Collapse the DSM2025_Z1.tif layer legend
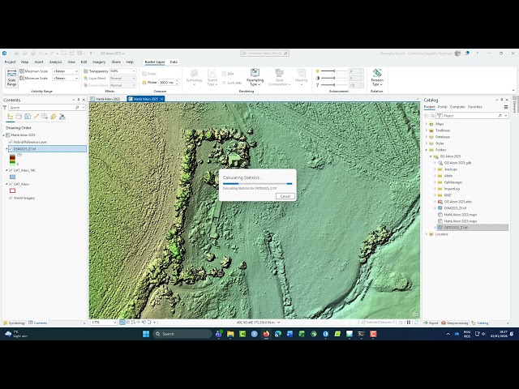This screenshot has height=389, width=519. tap(6, 149)
